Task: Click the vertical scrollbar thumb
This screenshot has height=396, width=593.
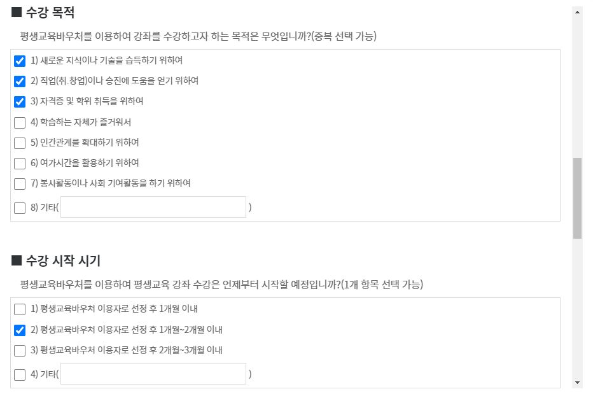Action: pos(577,199)
